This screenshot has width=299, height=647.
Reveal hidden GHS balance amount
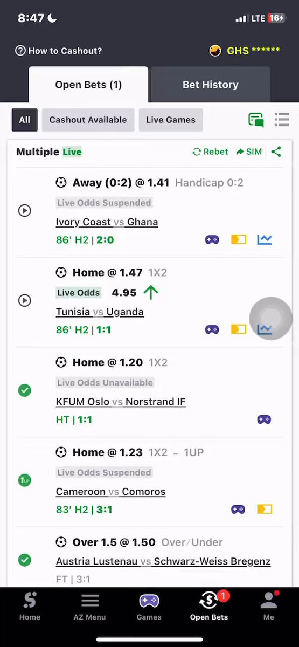tap(253, 51)
